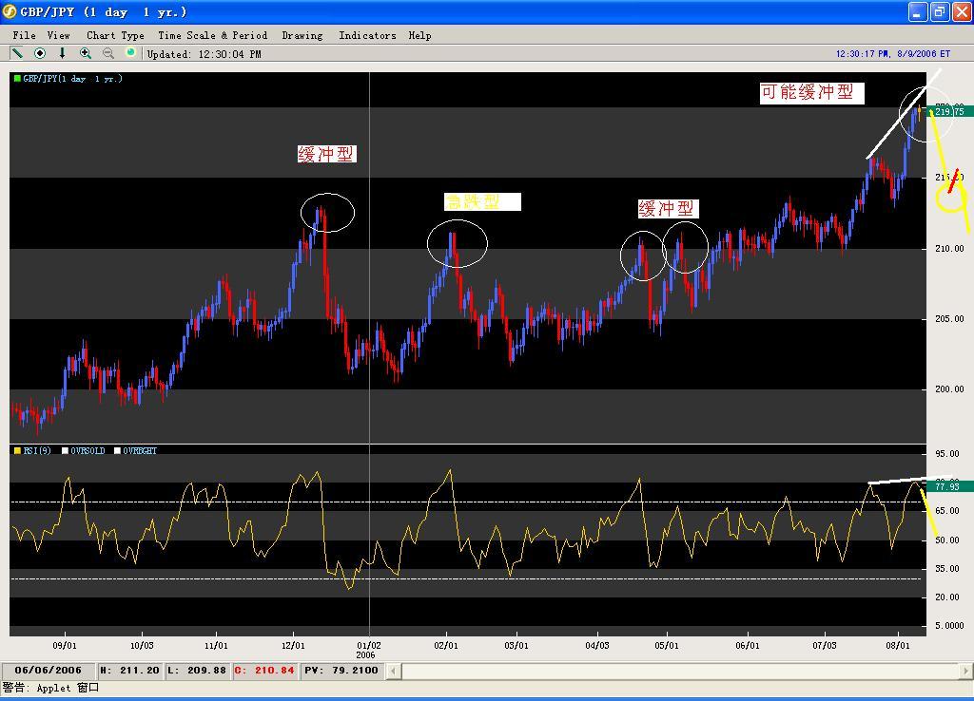The height and width of the screenshot is (701, 974).
Task: Click the 07/03 date axis label
Action: [x=825, y=645]
